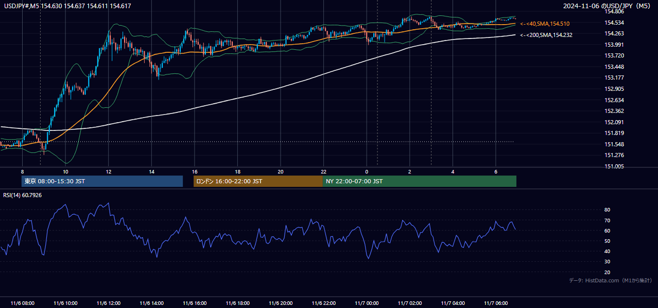This screenshot has width=658, height=308.
Task: Click price axis value 152.091
Action: (615, 122)
